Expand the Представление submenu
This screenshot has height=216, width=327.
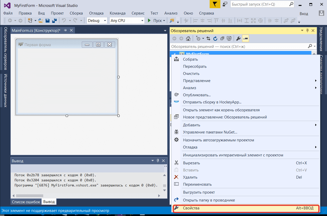click(245, 81)
